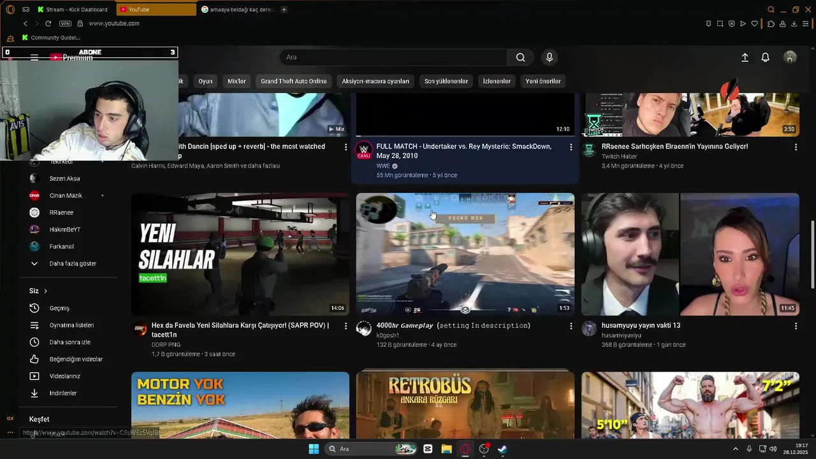Open browser extensions cube icon
The height and width of the screenshot is (459, 816).
771,24
